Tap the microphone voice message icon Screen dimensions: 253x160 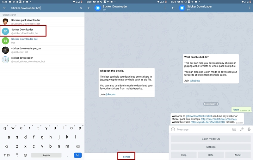(249, 129)
